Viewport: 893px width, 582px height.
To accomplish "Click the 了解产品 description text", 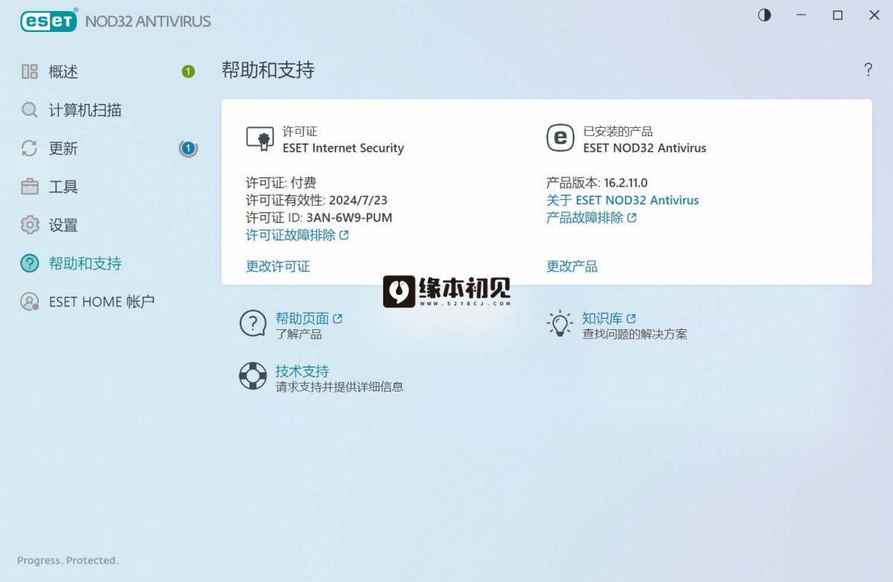I will point(298,334).
